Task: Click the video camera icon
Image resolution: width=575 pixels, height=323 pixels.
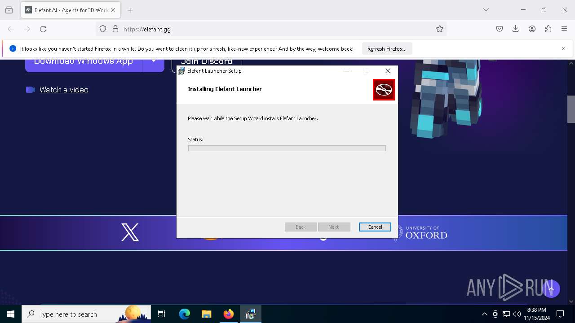Action: pos(31,90)
